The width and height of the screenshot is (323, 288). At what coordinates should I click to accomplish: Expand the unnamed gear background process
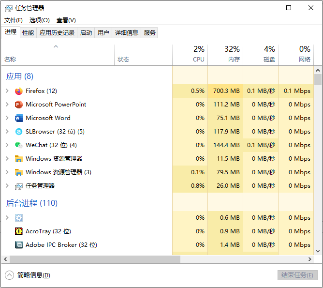(7, 217)
